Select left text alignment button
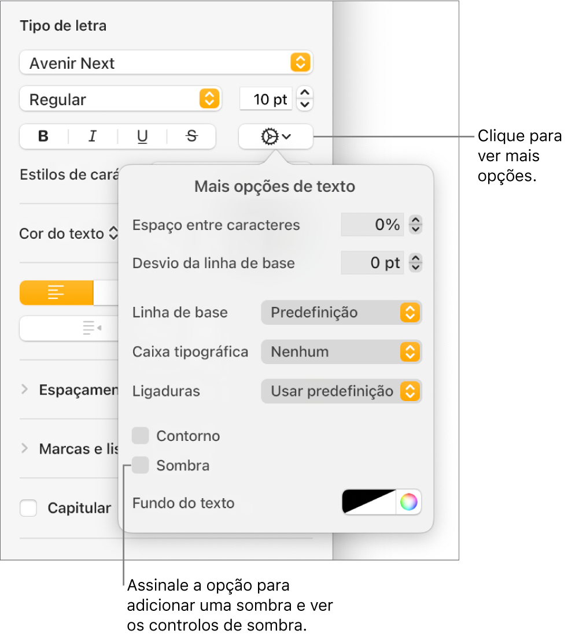 57,293
